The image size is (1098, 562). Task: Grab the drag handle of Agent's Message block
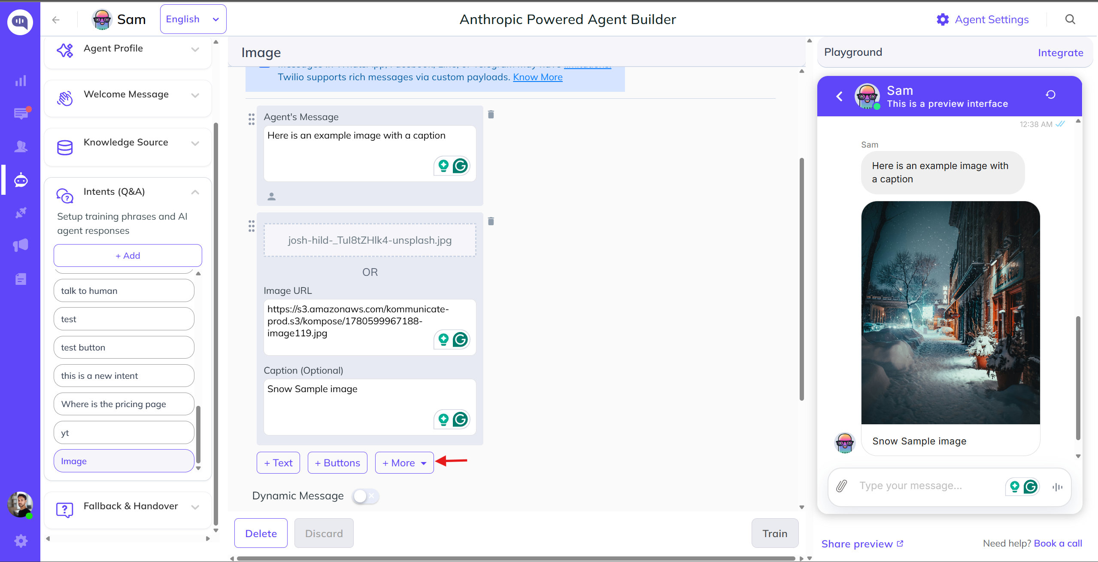pos(252,119)
